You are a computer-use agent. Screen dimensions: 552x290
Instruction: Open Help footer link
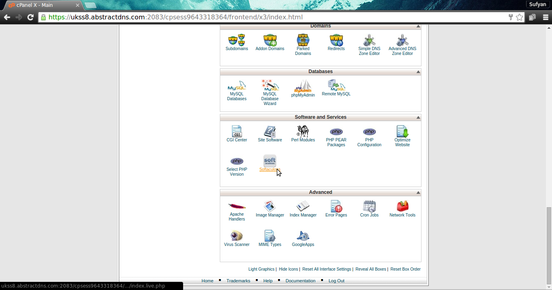pos(268,281)
